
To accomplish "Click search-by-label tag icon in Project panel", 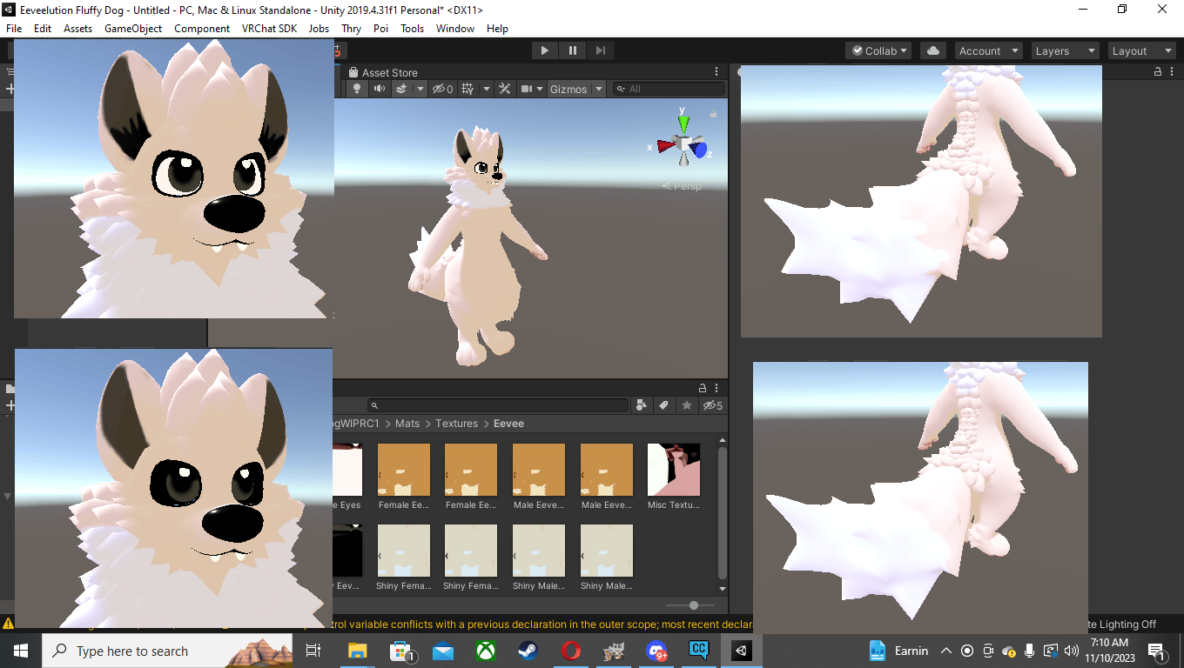I will pyautogui.click(x=663, y=405).
